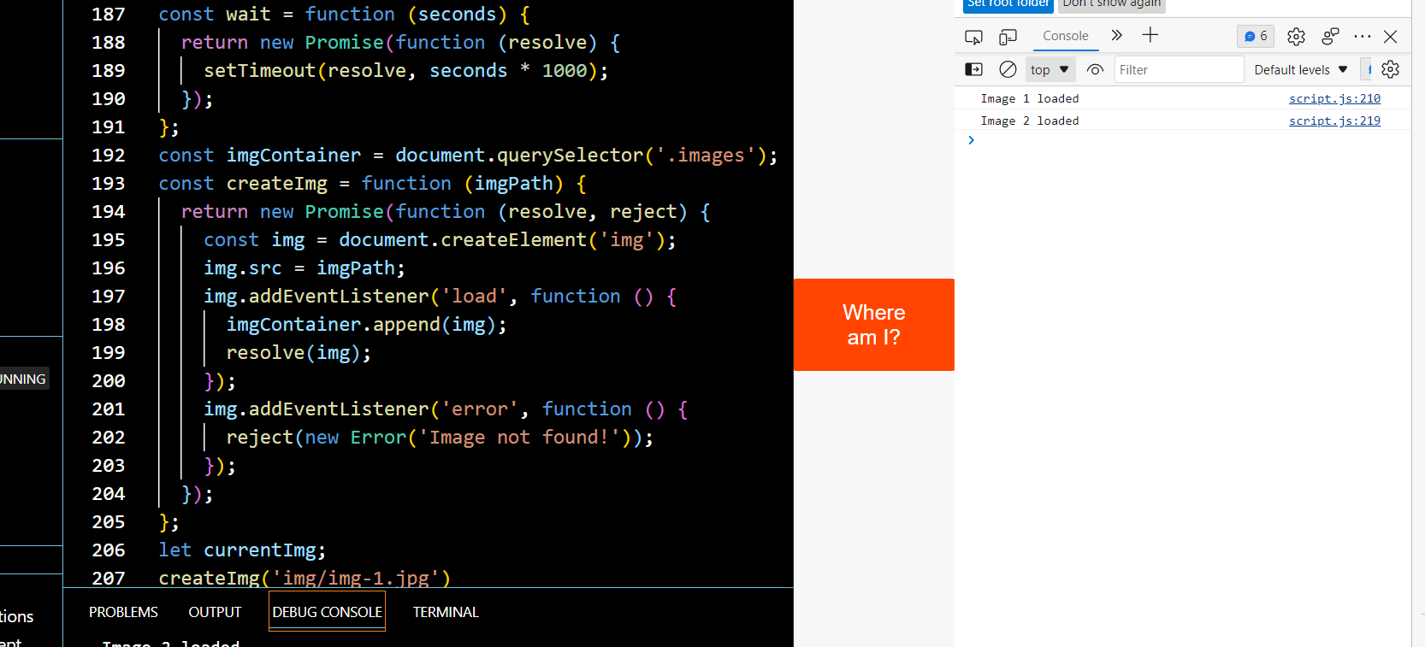Screen dimensions: 1425x647
Task: Click the 'Image not found!' error string
Action: 519,438
